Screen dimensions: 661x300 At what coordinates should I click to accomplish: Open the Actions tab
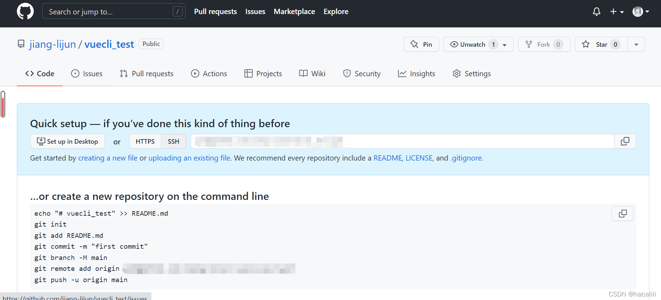209,73
